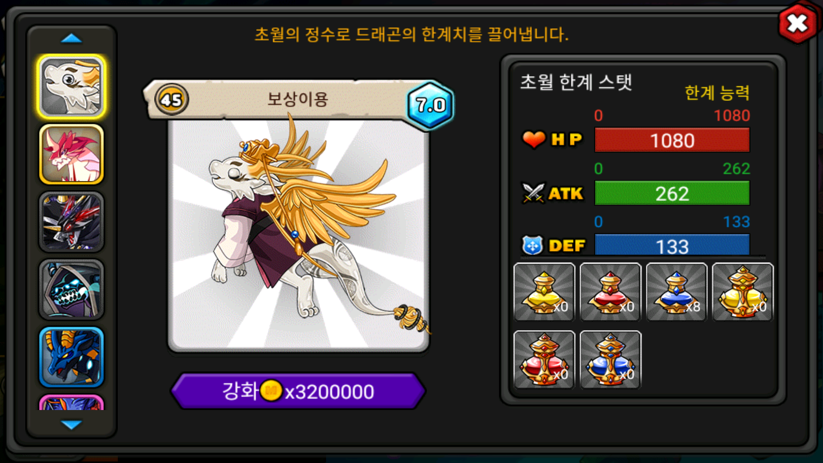Select the red essence potion in top row
Image resolution: width=823 pixels, height=463 pixels.
coord(611,292)
